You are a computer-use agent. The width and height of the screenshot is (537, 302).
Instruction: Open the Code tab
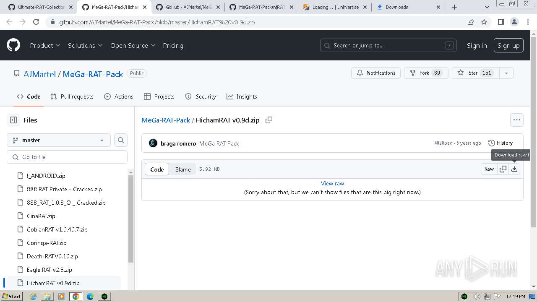point(29,96)
